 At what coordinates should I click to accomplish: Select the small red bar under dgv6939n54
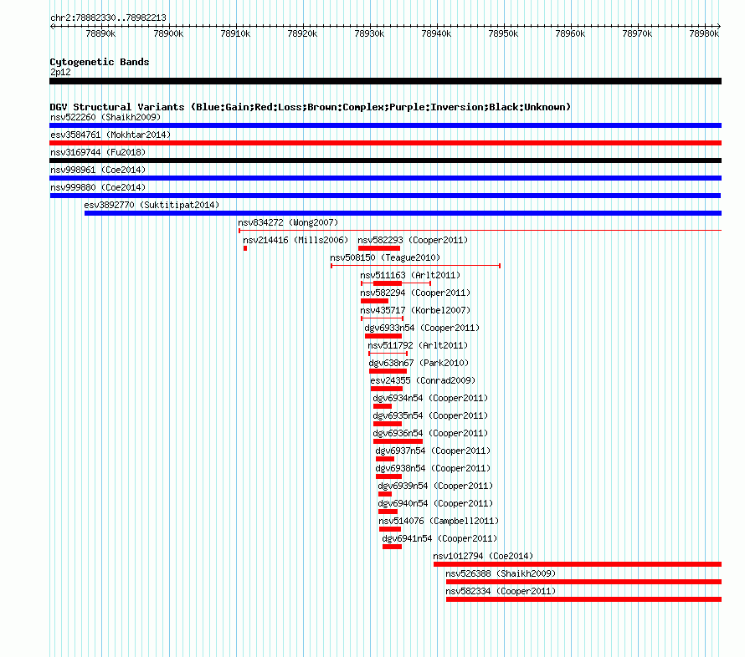click(x=385, y=494)
